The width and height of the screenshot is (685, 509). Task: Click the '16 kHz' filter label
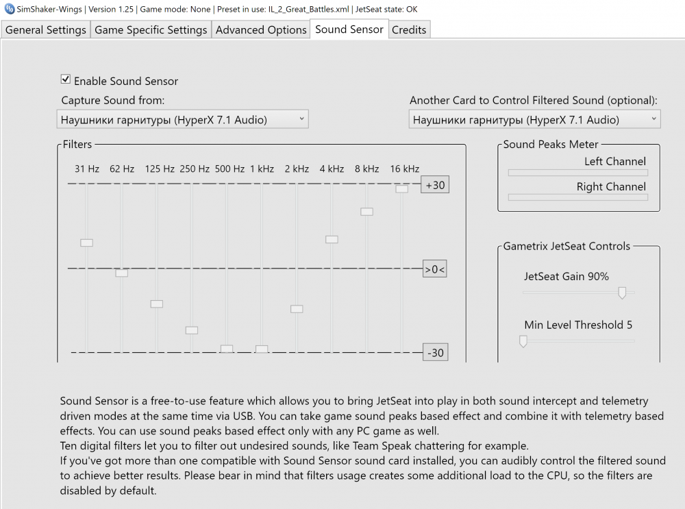click(405, 169)
